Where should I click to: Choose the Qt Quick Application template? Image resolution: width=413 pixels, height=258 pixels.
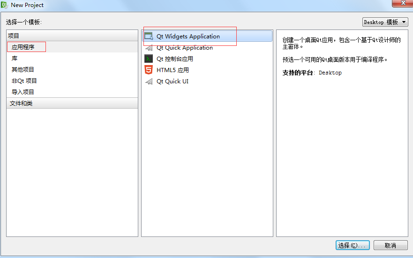coord(207,48)
